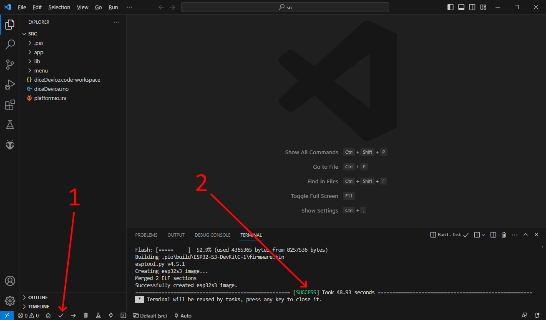Screen dimensions: 546x320
Task: Click the SUCCESS text in terminal output
Action: click(x=306, y=292)
